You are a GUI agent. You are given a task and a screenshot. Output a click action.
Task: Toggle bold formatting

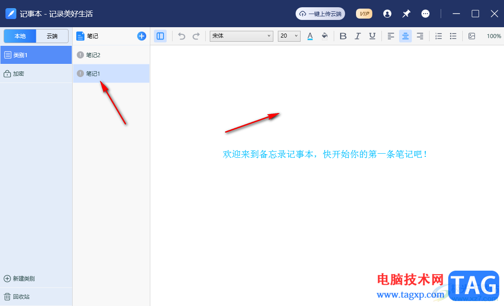(343, 36)
